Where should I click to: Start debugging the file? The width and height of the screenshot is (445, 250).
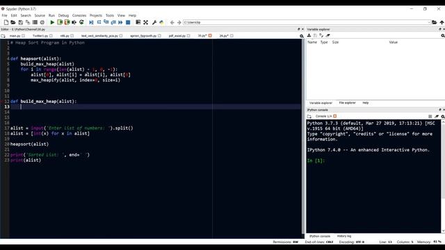91,22
